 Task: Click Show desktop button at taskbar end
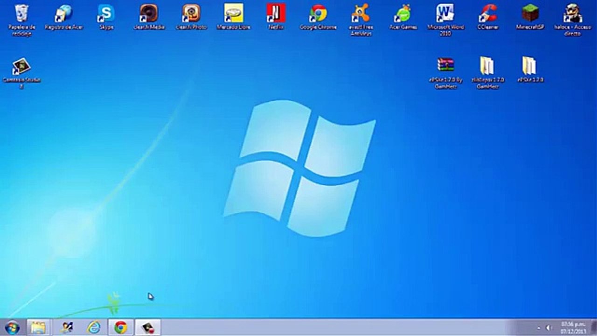tap(594, 328)
